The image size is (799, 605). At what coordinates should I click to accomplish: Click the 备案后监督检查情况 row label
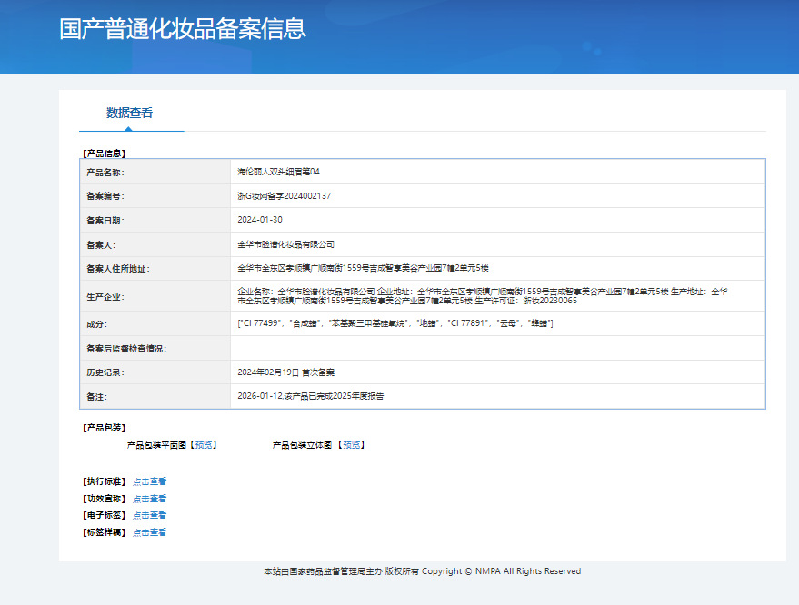(126, 349)
